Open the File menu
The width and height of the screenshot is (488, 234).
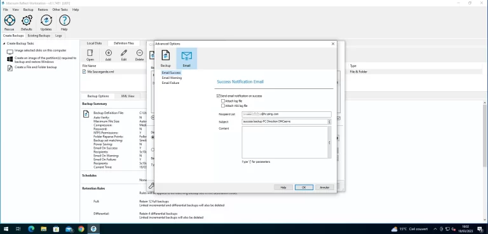click(x=6, y=10)
